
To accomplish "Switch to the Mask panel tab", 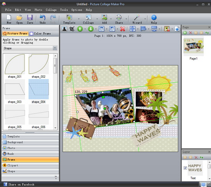I will 30,154.
